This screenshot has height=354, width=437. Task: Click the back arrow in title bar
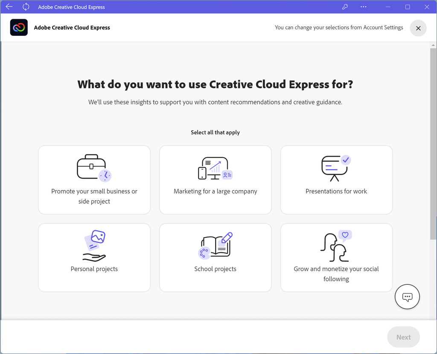[9, 7]
